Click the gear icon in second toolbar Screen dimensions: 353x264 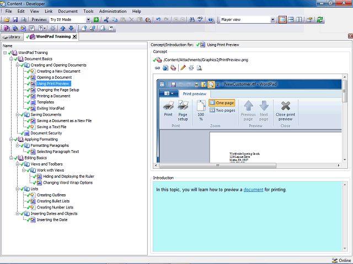pyautogui.click(x=53, y=28)
